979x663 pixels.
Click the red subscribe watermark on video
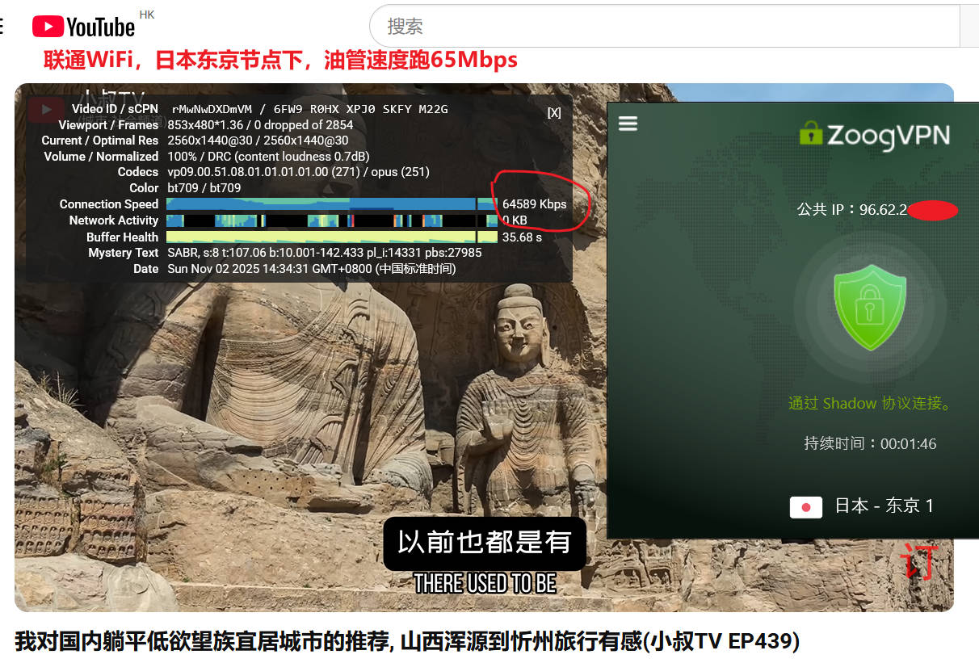(920, 564)
